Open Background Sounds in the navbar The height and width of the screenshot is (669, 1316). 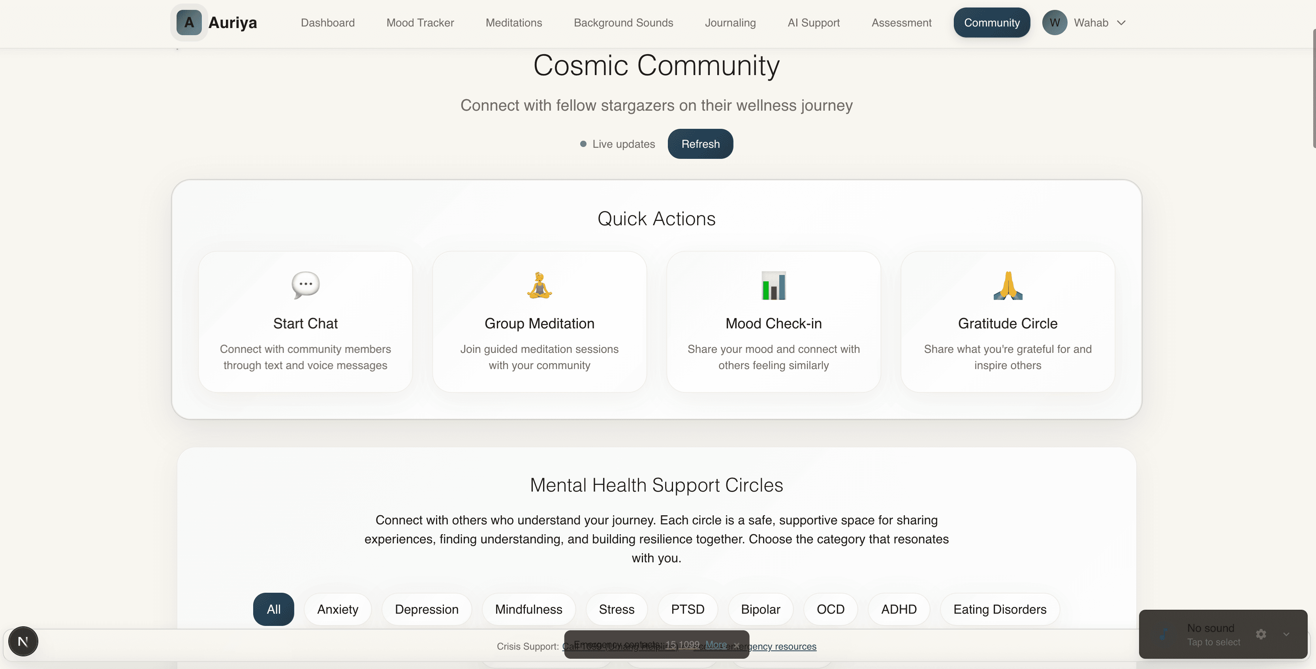click(x=623, y=23)
